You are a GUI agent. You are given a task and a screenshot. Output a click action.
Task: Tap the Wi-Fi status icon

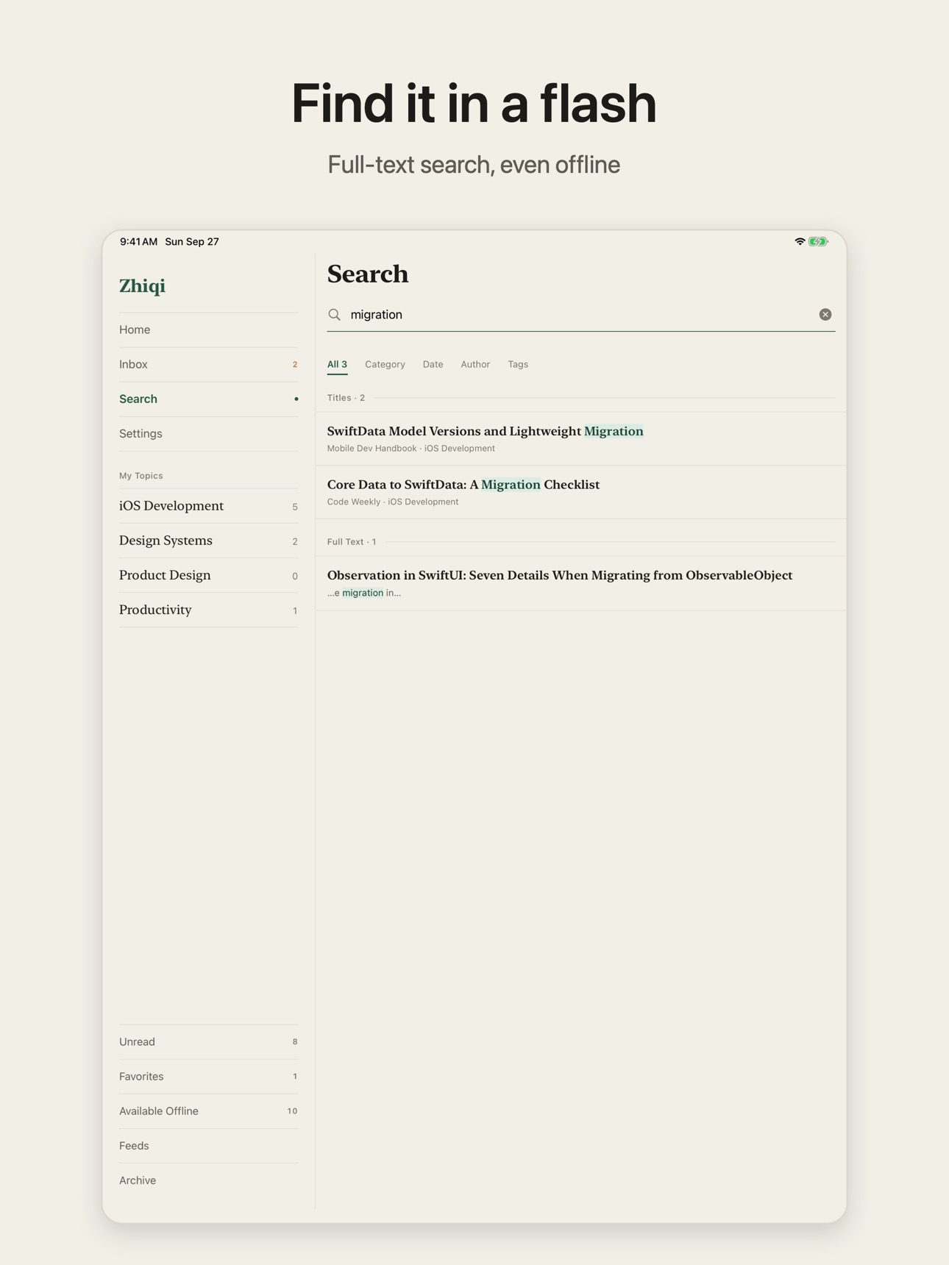pos(800,241)
